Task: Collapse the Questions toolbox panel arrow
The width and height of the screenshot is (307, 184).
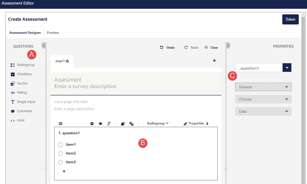Action: click(44, 45)
